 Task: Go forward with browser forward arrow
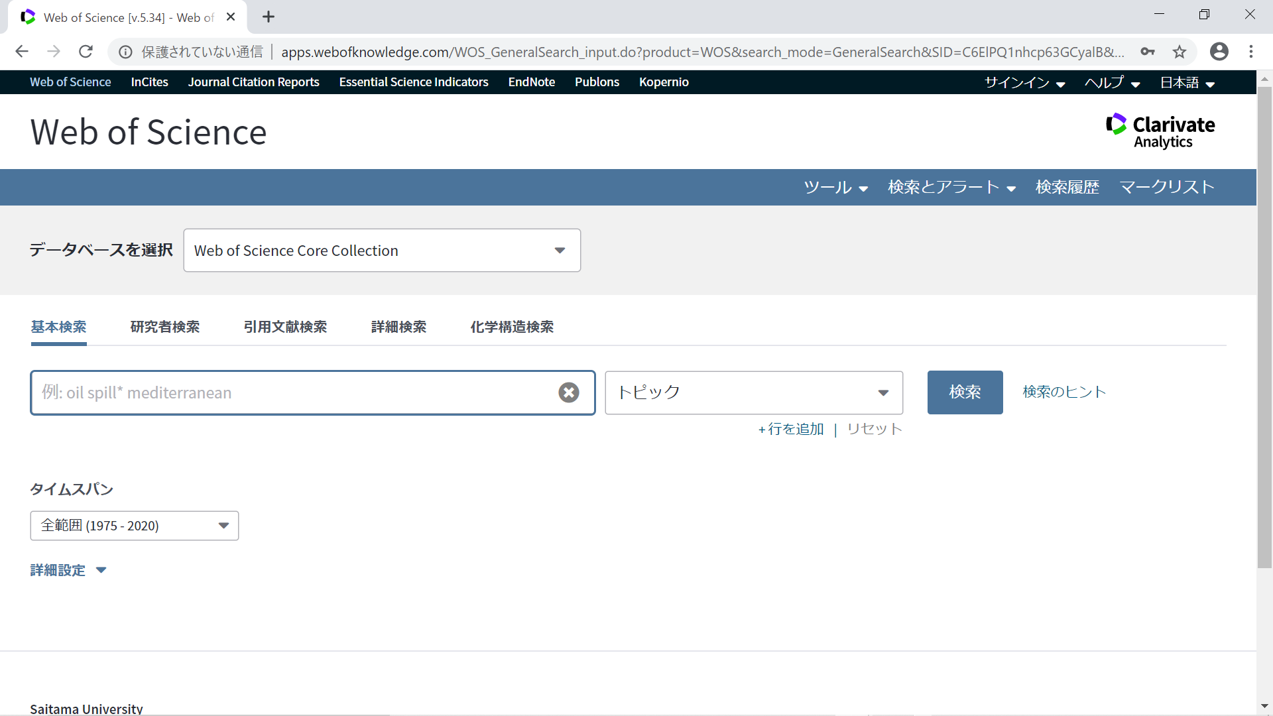click(54, 52)
